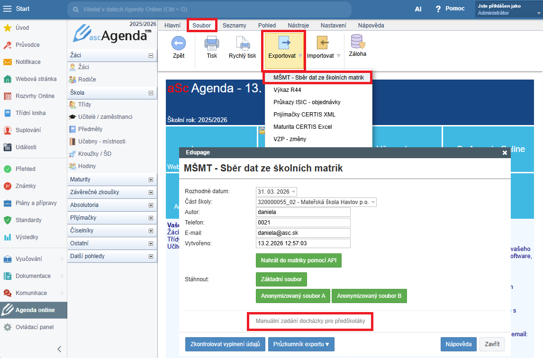The width and height of the screenshot is (543, 358).
Task: Click Nahrát do matriky pomocí API
Action: (298, 261)
